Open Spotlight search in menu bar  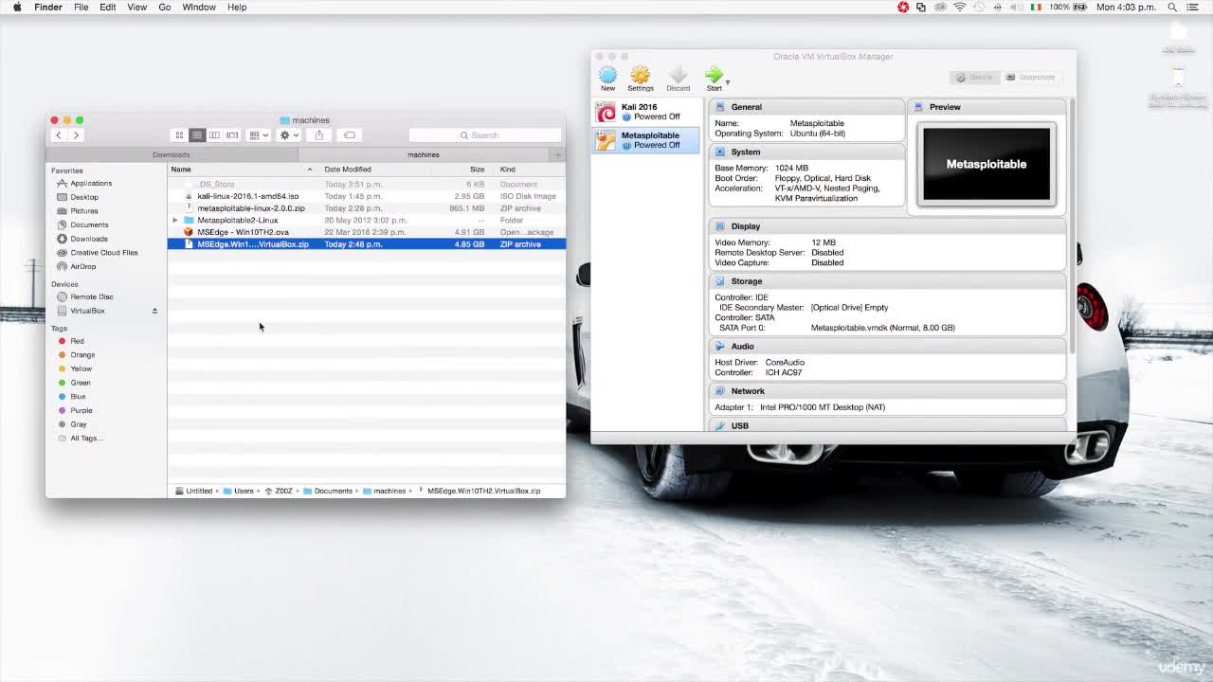[x=1172, y=7]
